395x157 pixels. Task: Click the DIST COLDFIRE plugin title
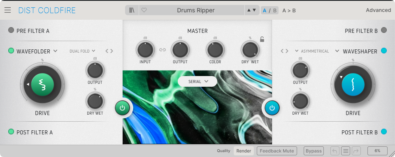click(47, 10)
